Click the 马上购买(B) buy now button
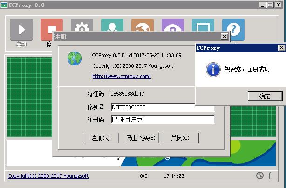This screenshot has width=286, height=188. [x=141, y=138]
